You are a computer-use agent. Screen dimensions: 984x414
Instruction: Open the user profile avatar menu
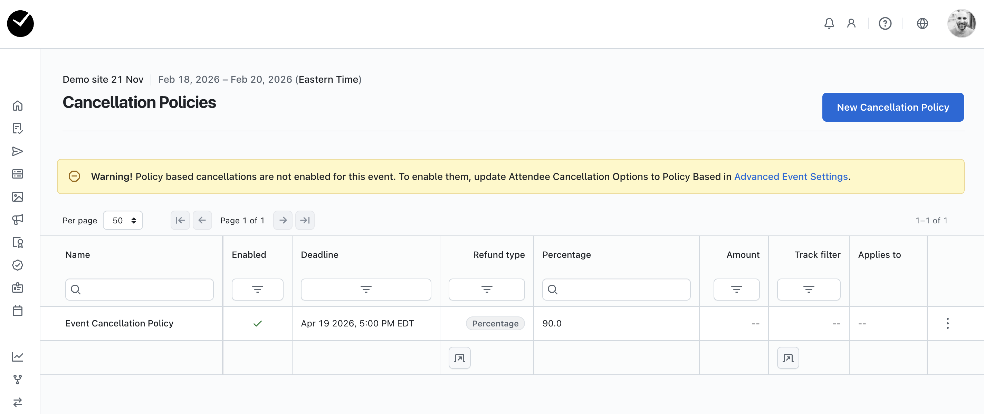[961, 24]
